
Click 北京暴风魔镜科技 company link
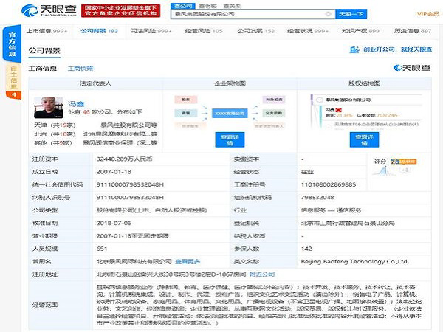coord(120,134)
